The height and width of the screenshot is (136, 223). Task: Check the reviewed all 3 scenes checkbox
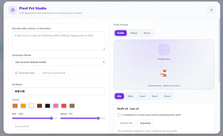[x=119, y=115]
